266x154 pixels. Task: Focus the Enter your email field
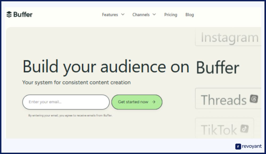[66, 102]
